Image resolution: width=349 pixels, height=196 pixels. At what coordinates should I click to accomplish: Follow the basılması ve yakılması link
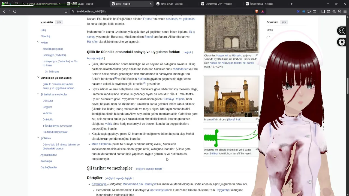pyautogui.click(x=180, y=19)
